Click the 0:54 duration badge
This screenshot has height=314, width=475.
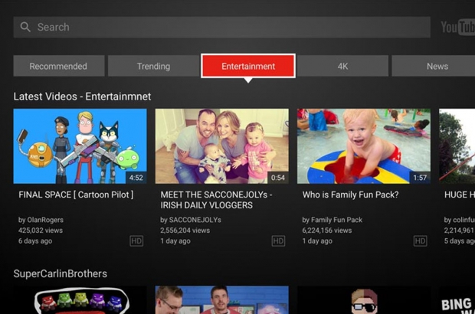(277, 178)
